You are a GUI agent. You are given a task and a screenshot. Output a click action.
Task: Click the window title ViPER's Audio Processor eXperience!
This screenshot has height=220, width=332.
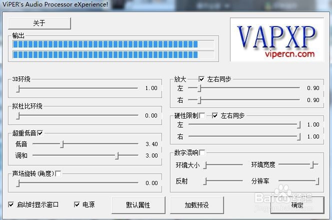pos(55,4)
